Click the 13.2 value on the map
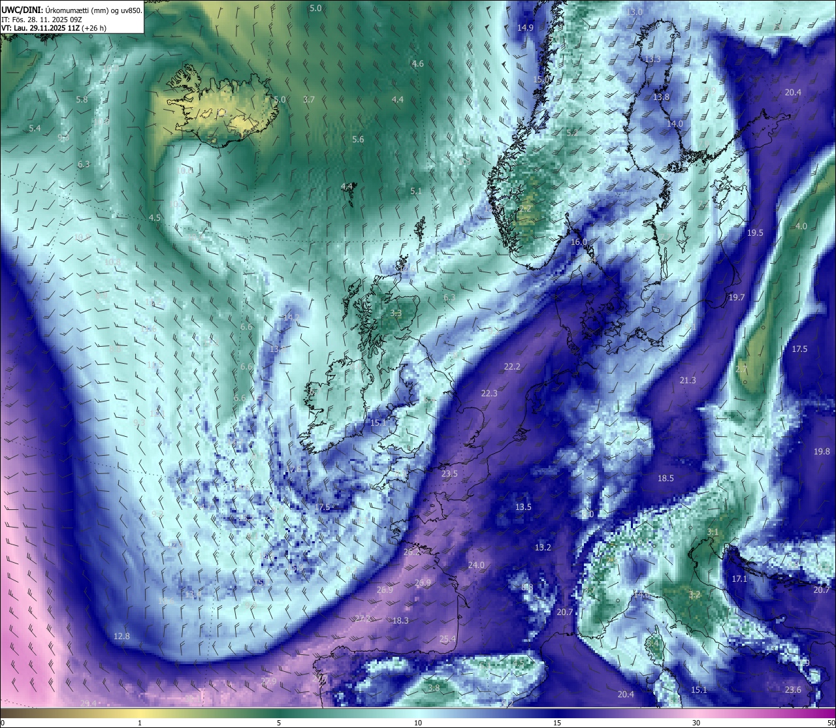This screenshot has width=836, height=728. click(x=543, y=548)
